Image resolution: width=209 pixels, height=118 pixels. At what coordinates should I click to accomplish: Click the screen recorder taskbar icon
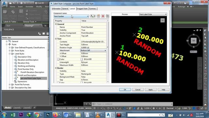tap(121, 115)
